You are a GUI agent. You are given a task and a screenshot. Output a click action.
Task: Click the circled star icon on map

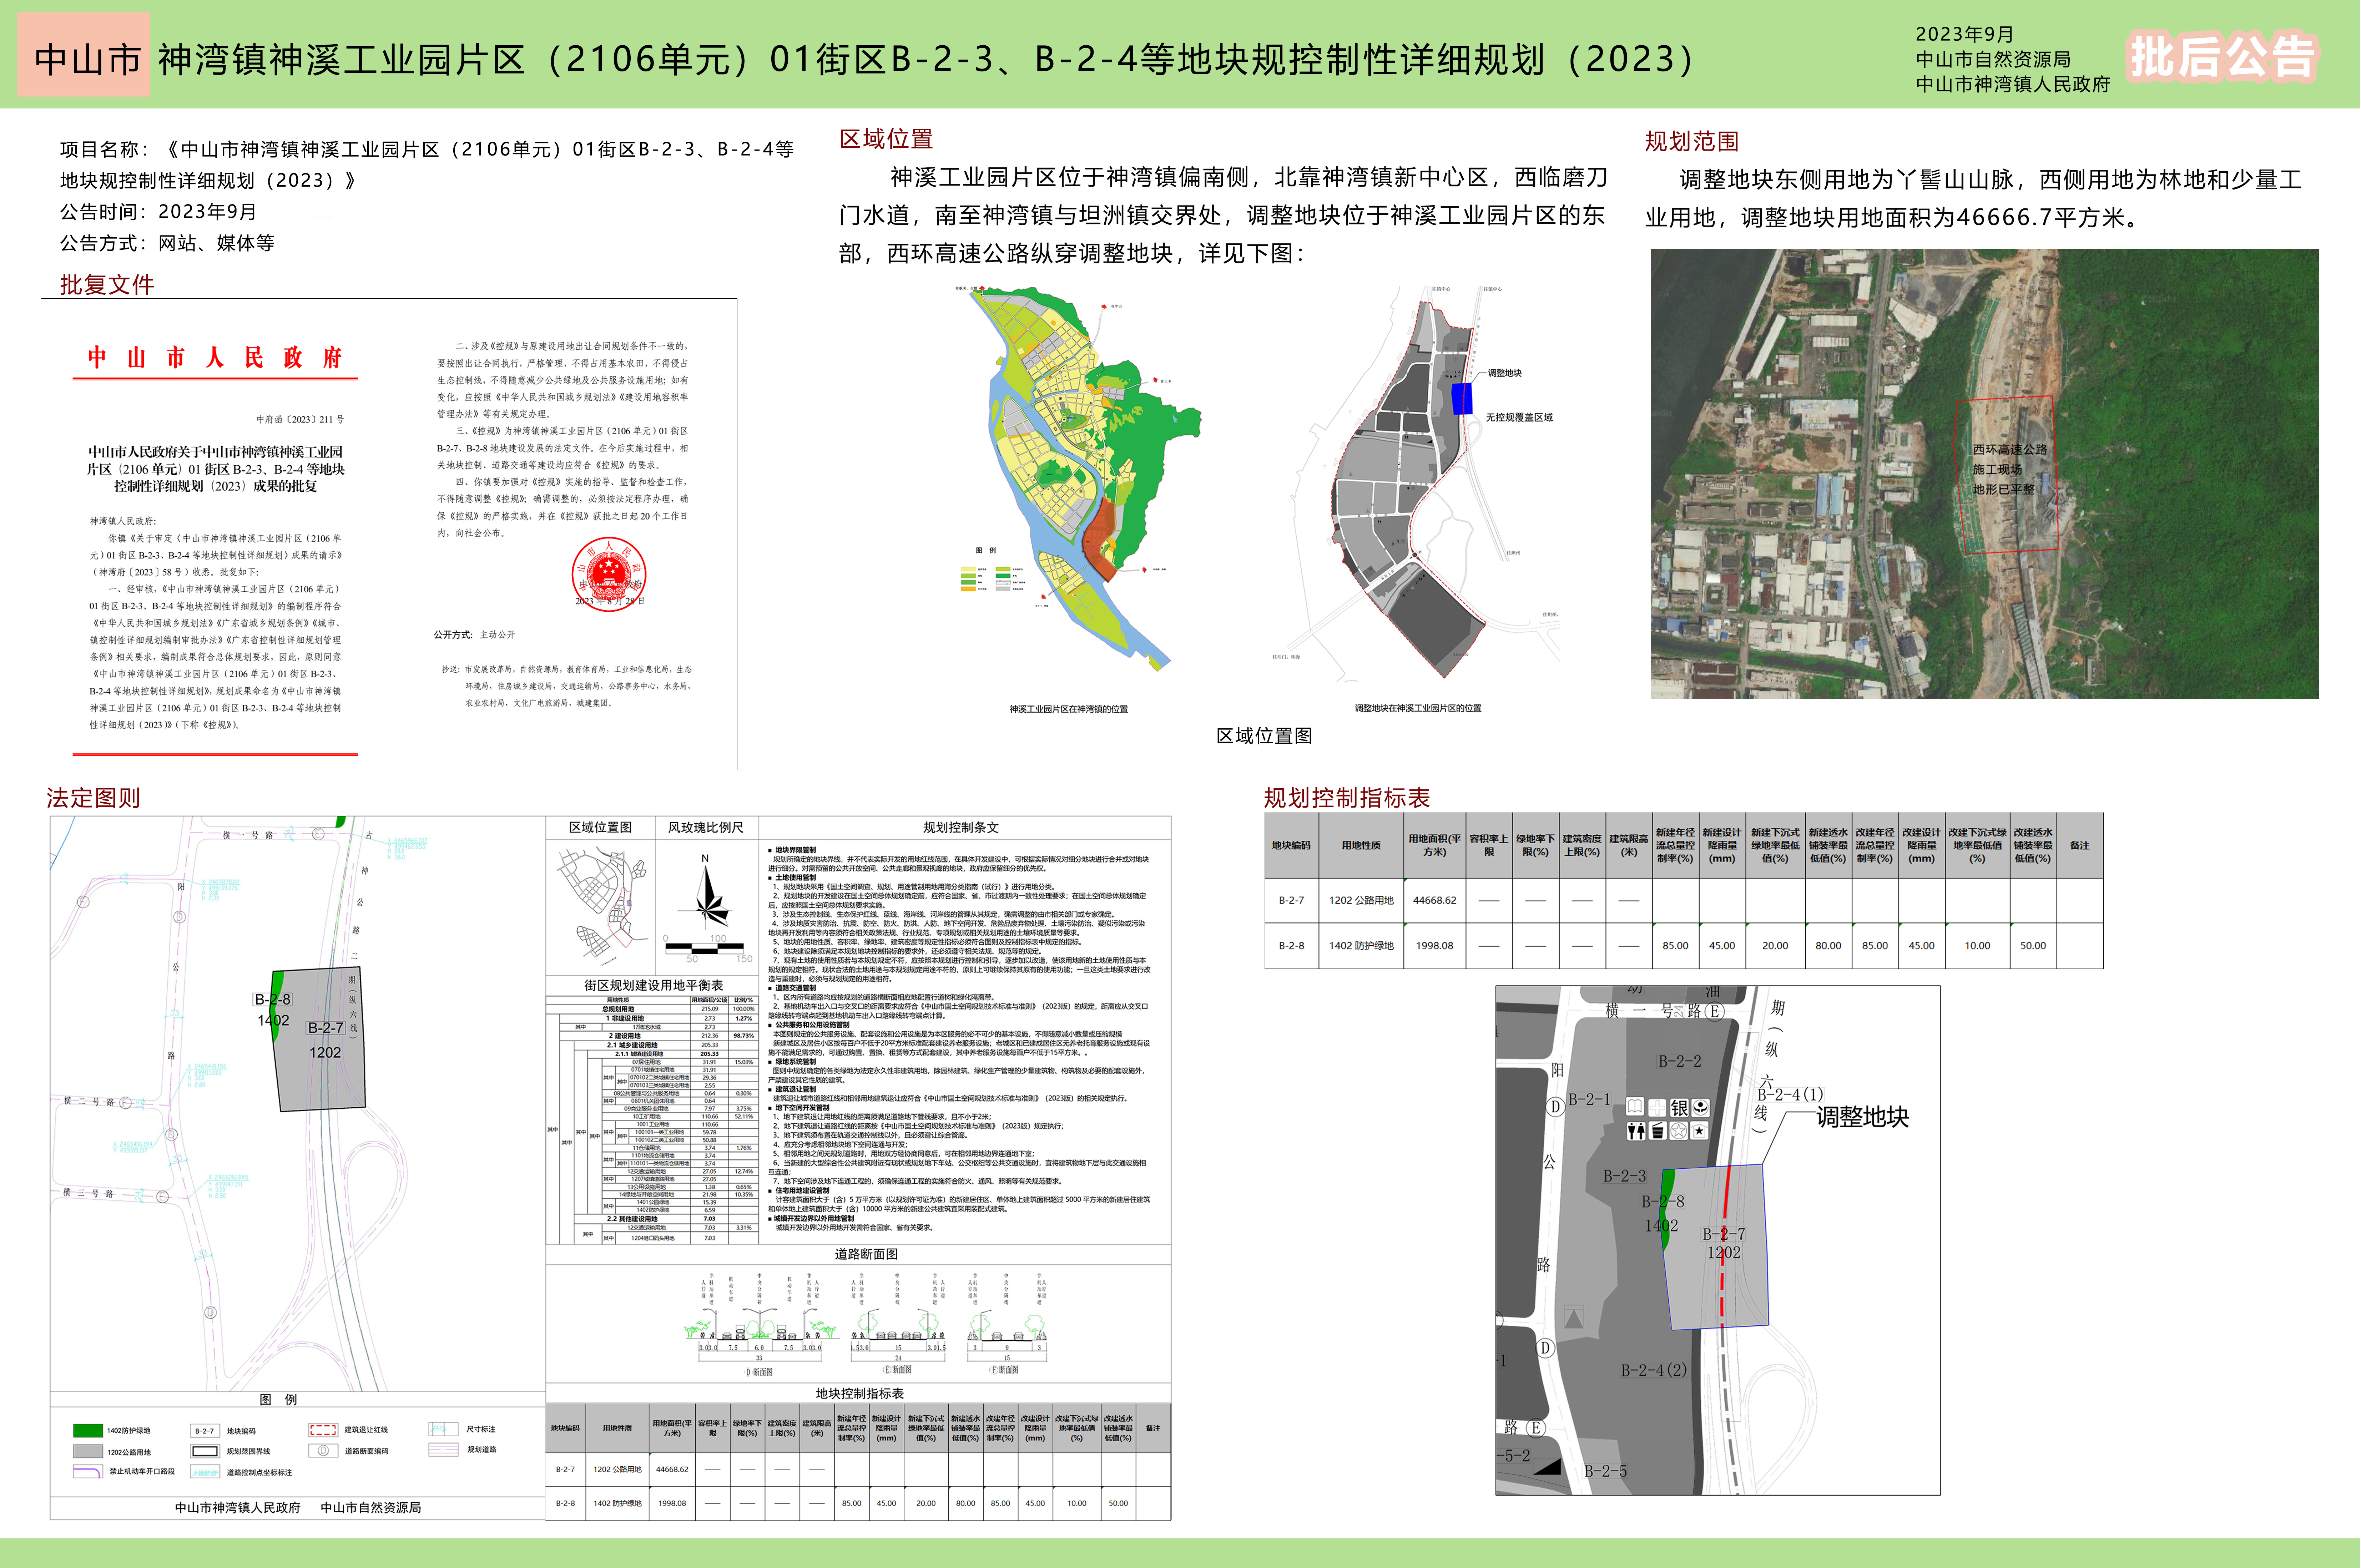(1679, 1131)
